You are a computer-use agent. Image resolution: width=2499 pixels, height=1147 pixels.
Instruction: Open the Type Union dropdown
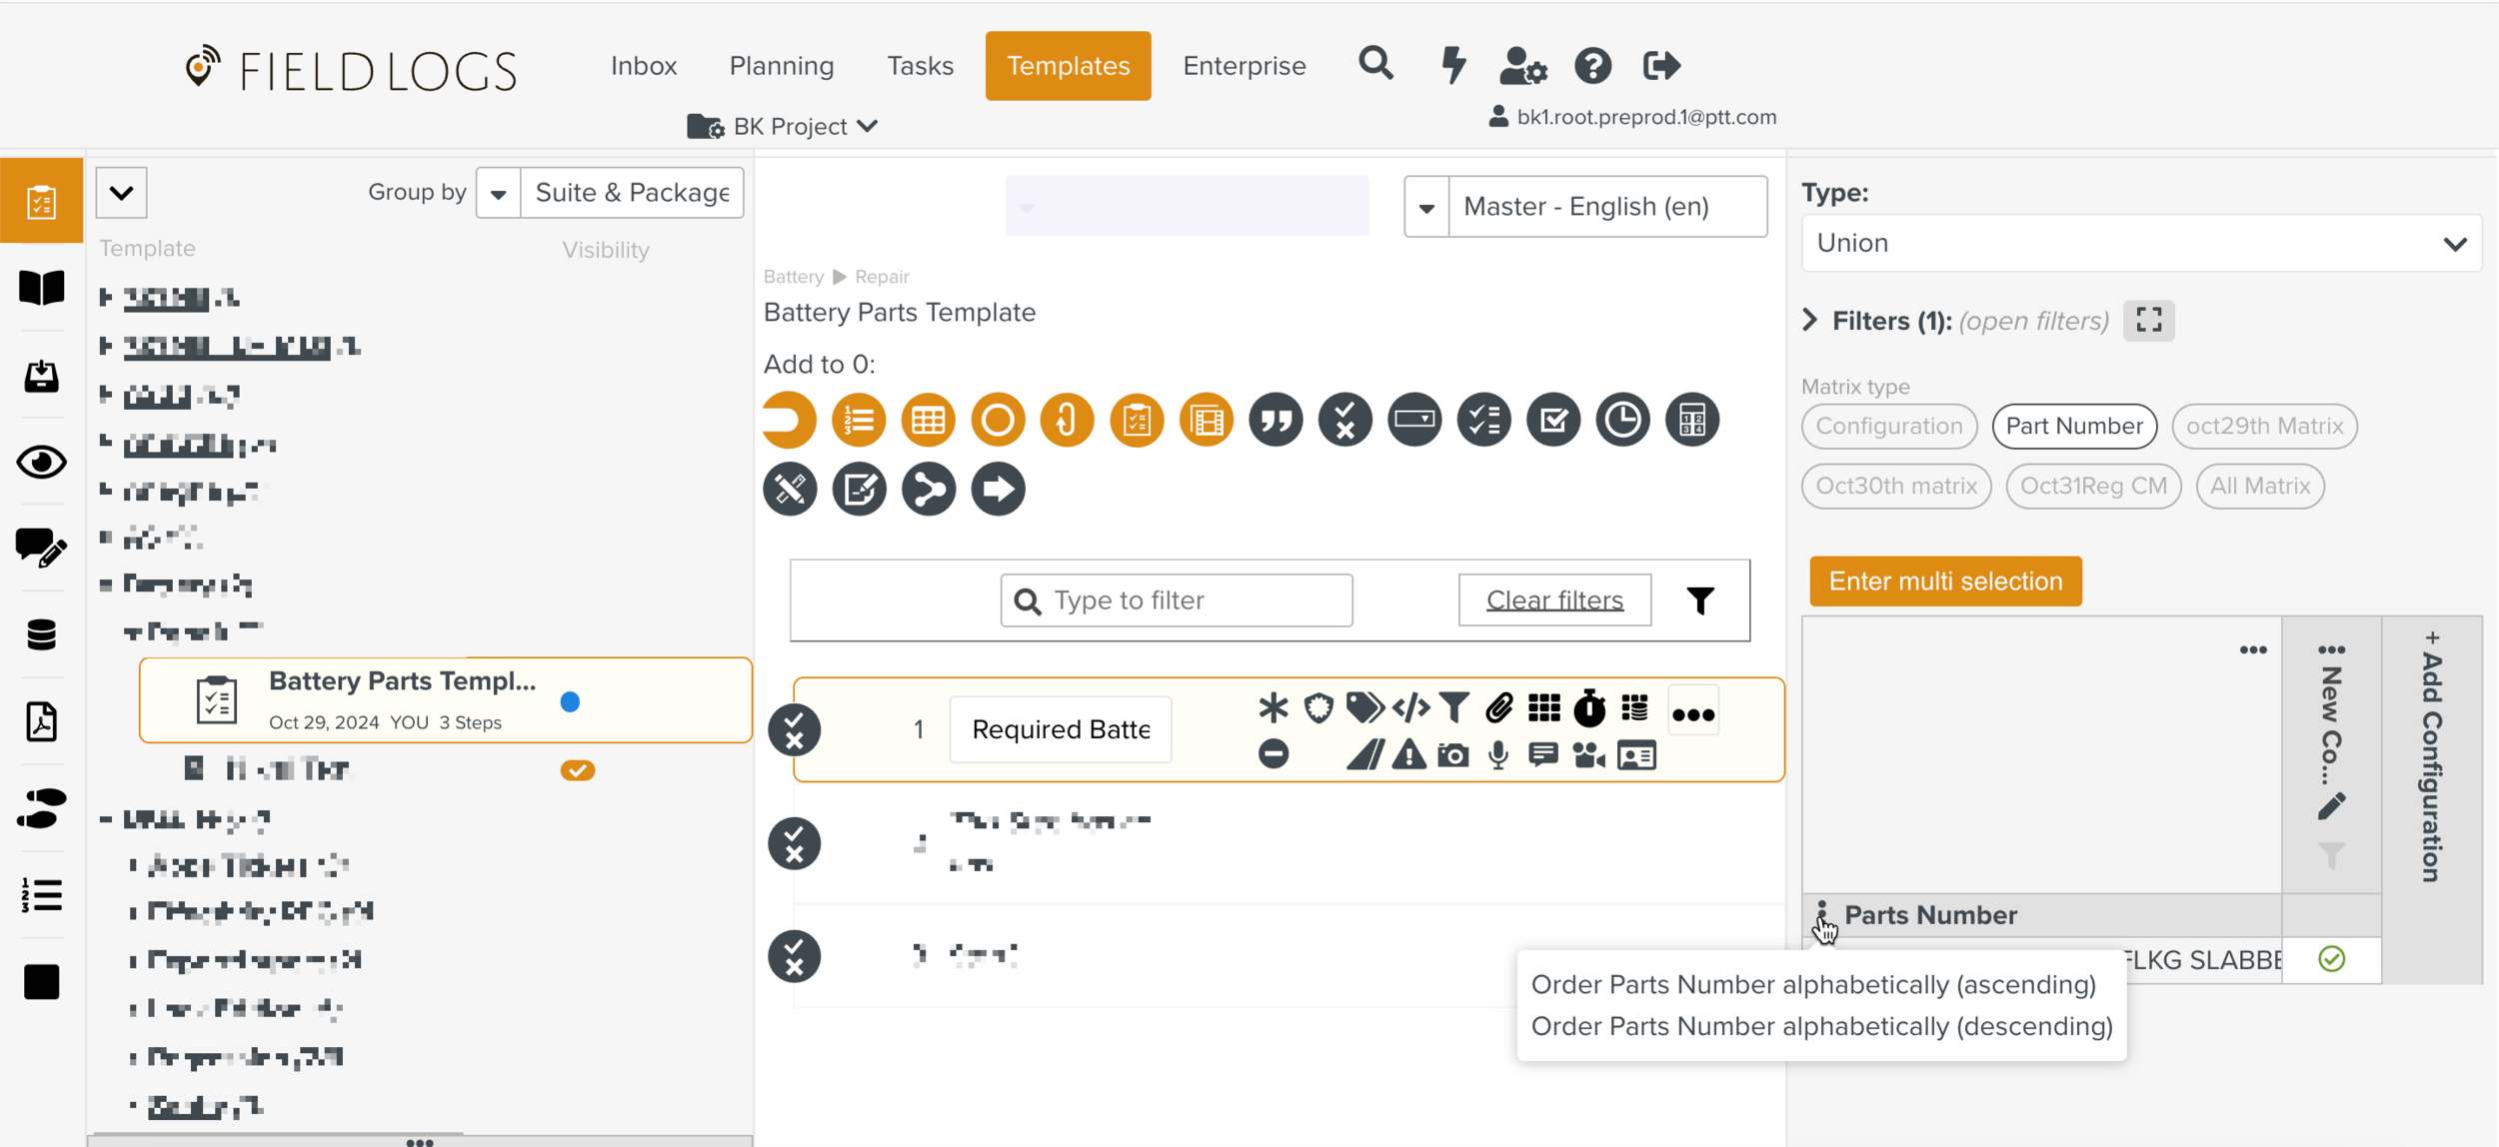point(2140,243)
